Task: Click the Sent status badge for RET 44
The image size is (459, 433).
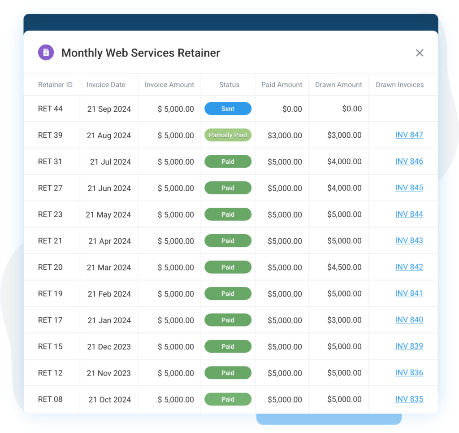Action: pyautogui.click(x=228, y=109)
